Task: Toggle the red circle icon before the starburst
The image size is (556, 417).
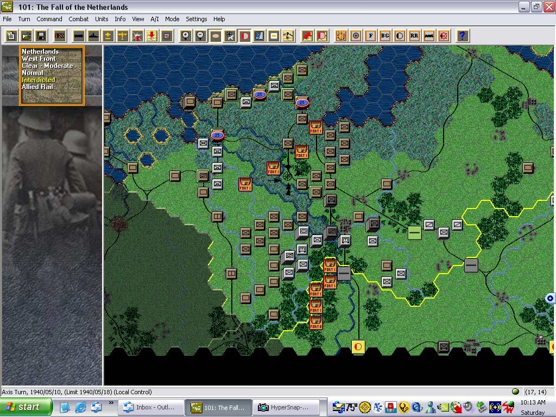Action: coord(322,35)
